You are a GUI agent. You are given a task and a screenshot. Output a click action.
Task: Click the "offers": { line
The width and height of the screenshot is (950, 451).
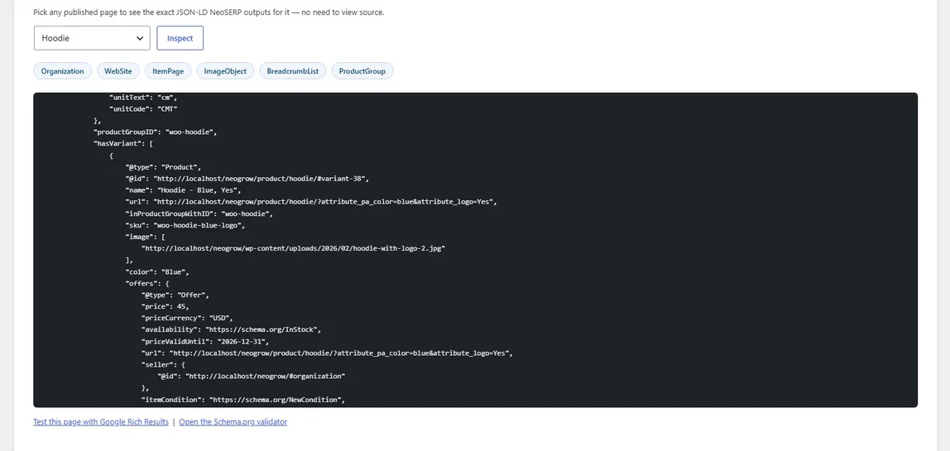click(x=147, y=283)
